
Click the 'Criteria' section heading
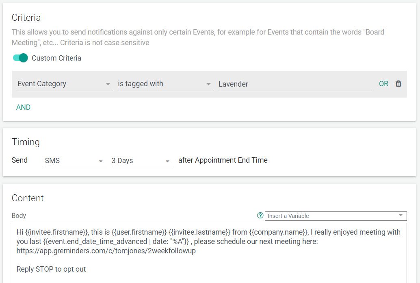26,18
